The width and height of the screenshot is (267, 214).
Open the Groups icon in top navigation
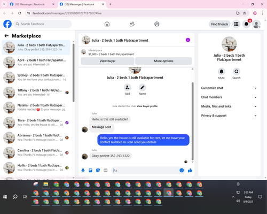pos(157,24)
